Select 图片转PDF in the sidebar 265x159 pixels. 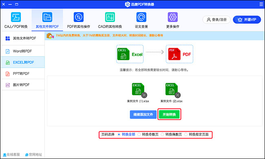(23, 85)
